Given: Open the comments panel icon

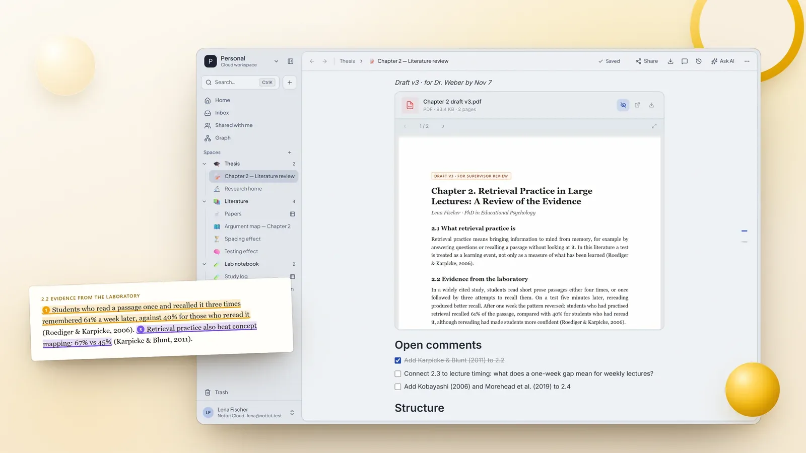Looking at the screenshot, I should (x=685, y=61).
